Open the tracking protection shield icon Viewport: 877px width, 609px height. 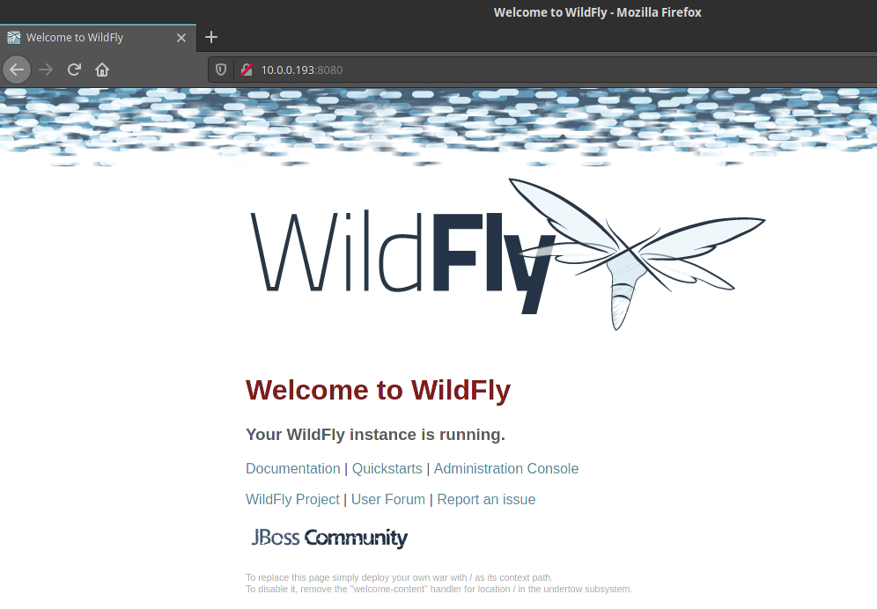pyautogui.click(x=221, y=70)
